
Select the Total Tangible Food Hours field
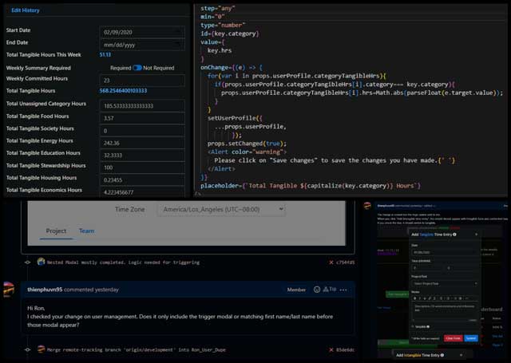(x=142, y=118)
